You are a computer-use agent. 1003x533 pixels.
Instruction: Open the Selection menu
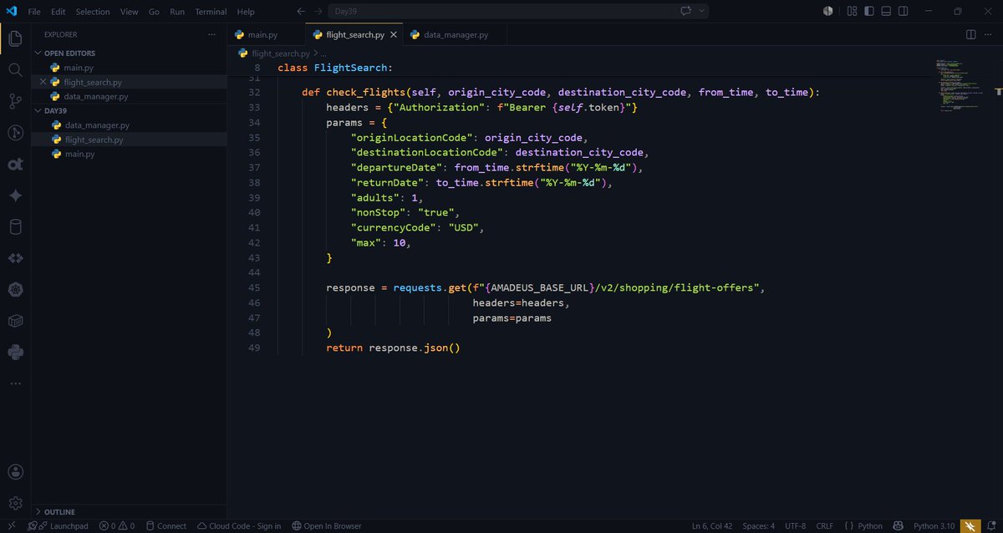tap(93, 12)
